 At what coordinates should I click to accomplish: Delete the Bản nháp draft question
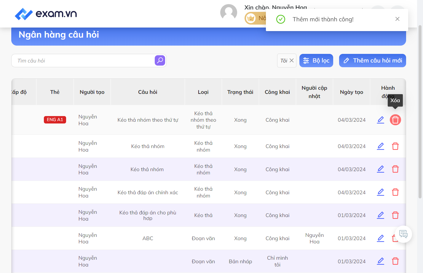pyautogui.click(x=395, y=261)
